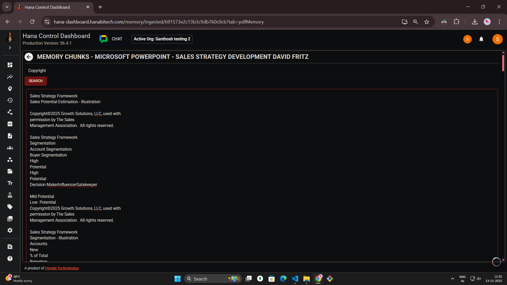The image size is (507, 285).
Task: Open the Image gallery sidebar icon
Action: (10, 218)
